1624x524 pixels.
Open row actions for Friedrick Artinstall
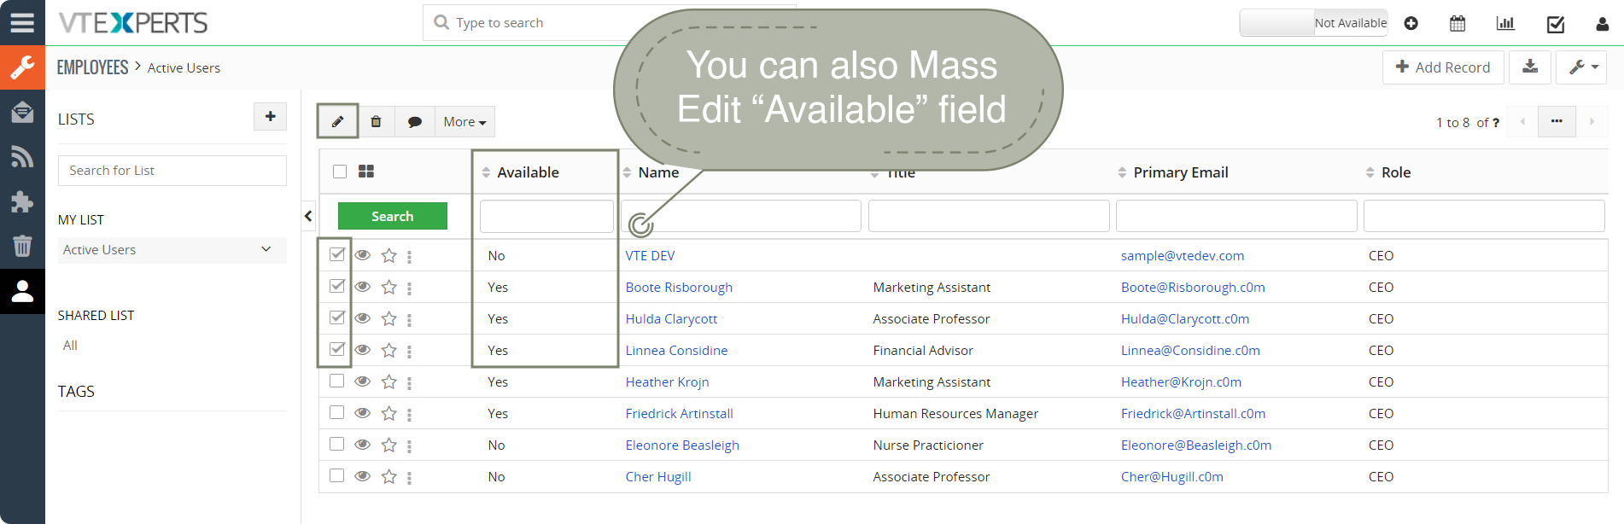(409, 414)
